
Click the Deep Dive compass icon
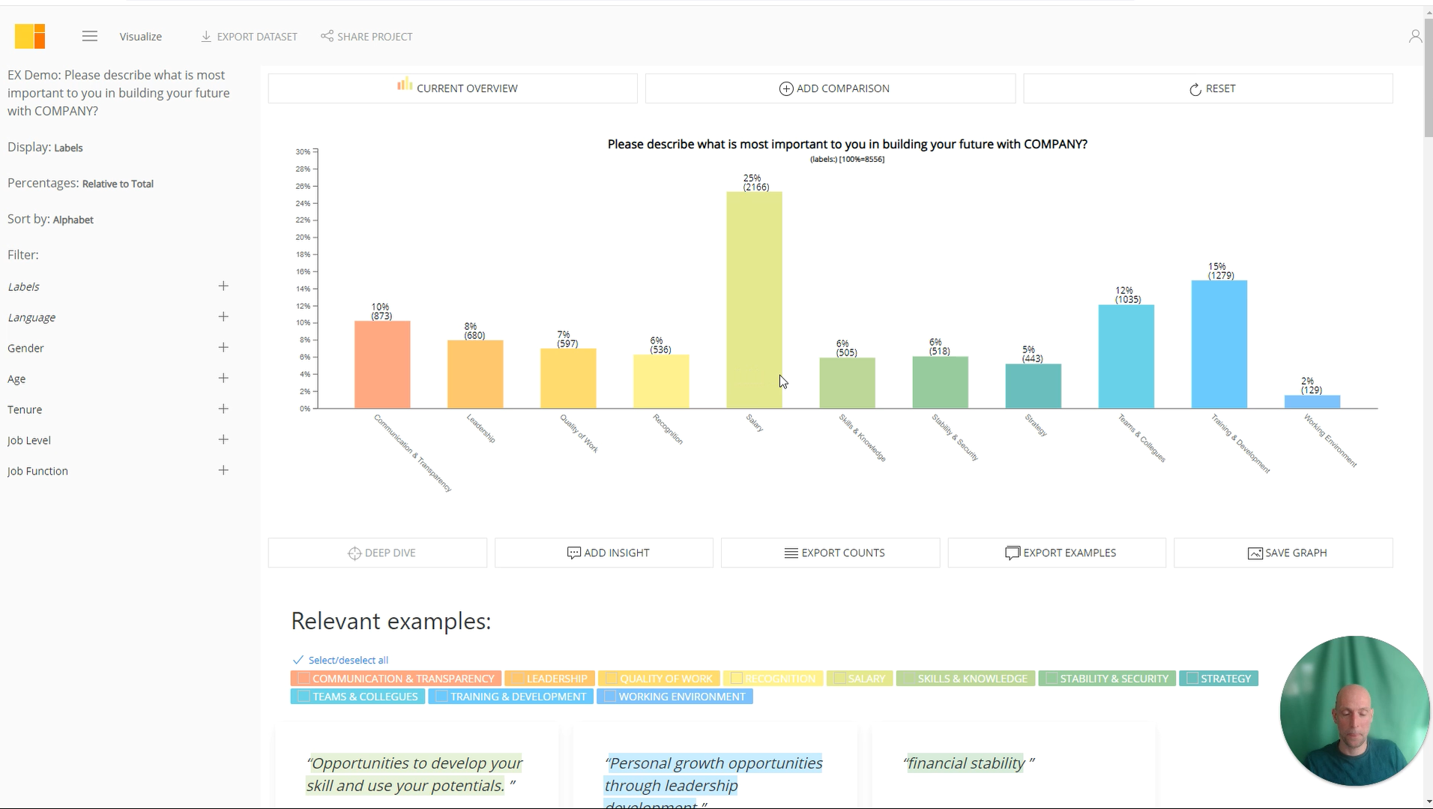click(355, 553)
